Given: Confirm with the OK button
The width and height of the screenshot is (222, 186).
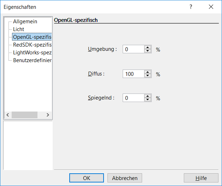Looking at the screenshot, I should pos(87,178).
